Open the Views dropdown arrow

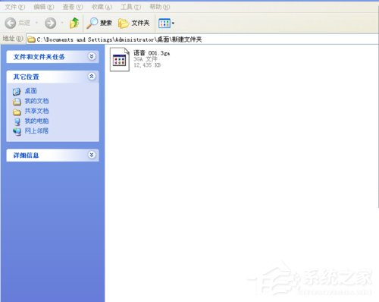(173, 24)
